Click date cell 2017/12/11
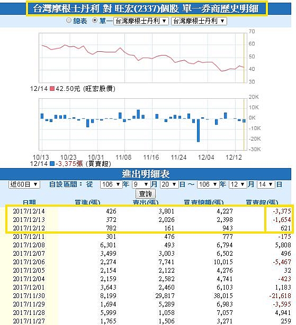The width and height of the screenshot is (296, 325). tap(29, 237)
